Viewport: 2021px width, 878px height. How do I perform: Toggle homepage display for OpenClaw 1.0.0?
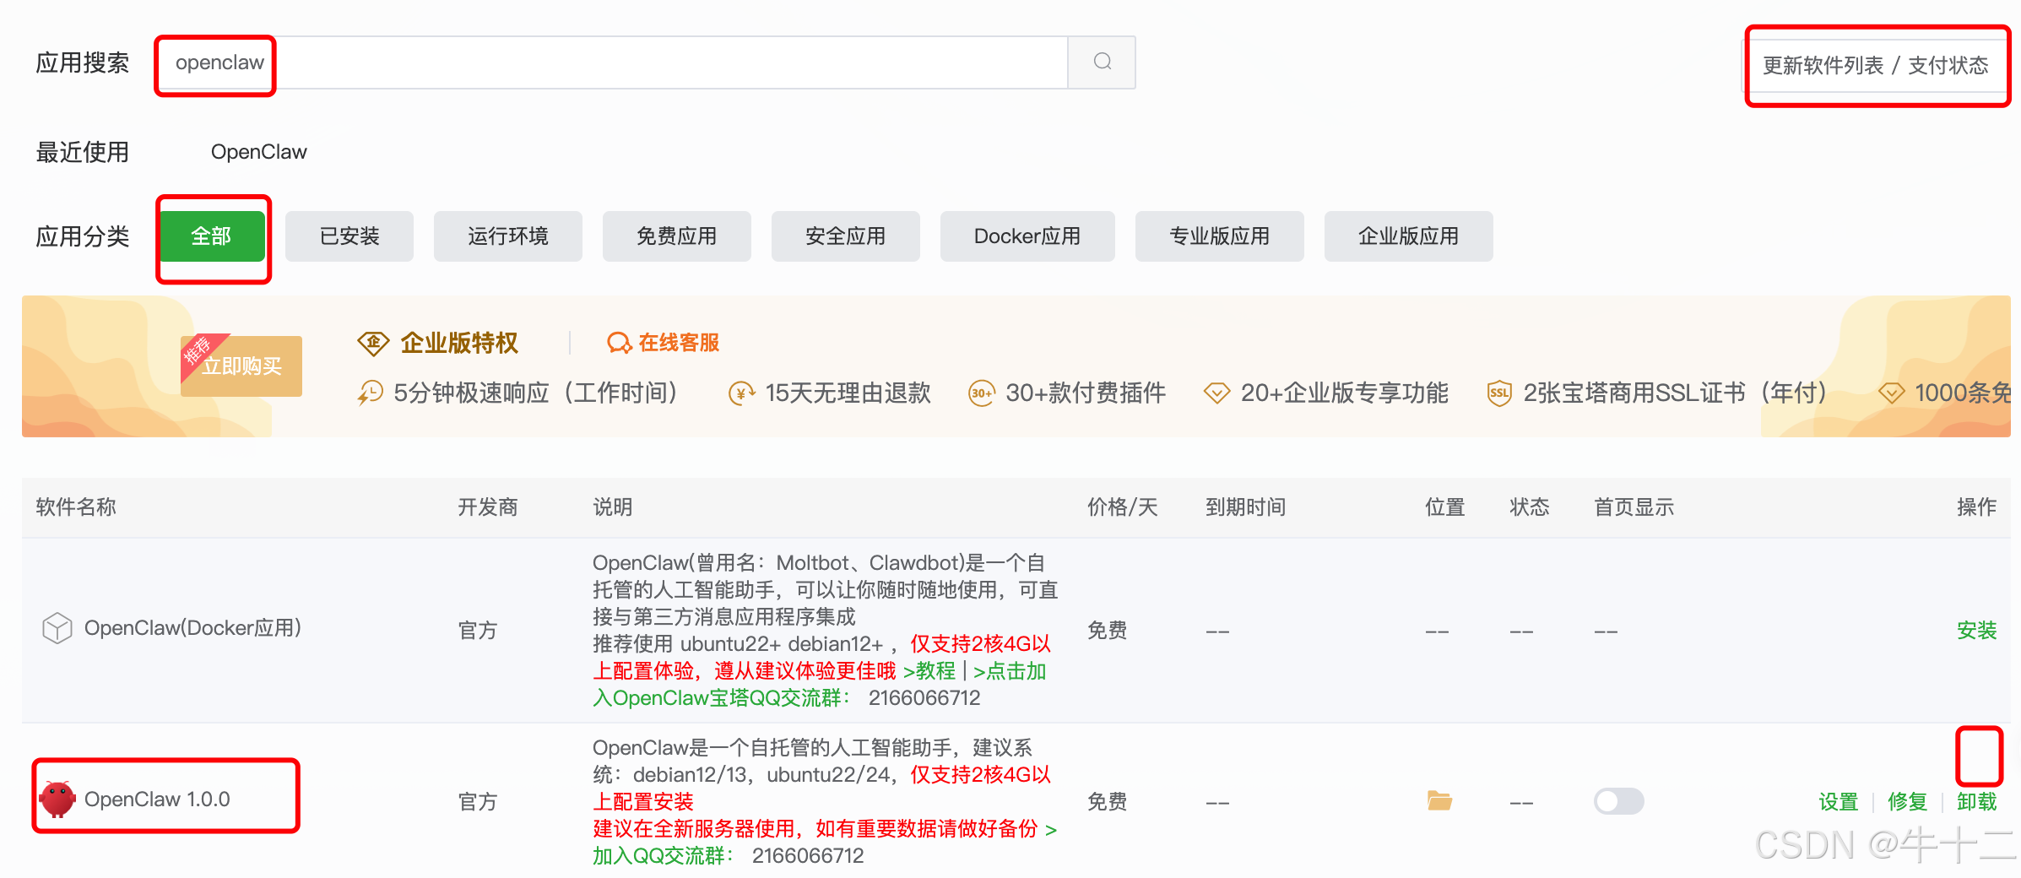(x=1618, y=801)
